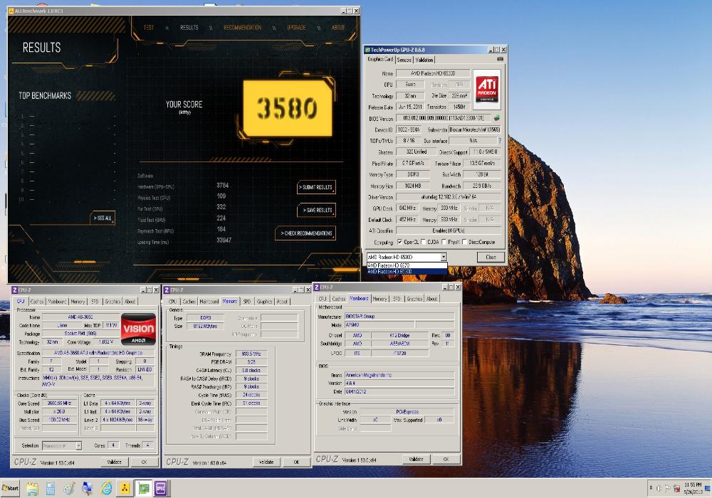Click the AMD Vision logo in CPU-Z
Image resolution: width=712 pixels, height=498 pixels.
(139, 329)
